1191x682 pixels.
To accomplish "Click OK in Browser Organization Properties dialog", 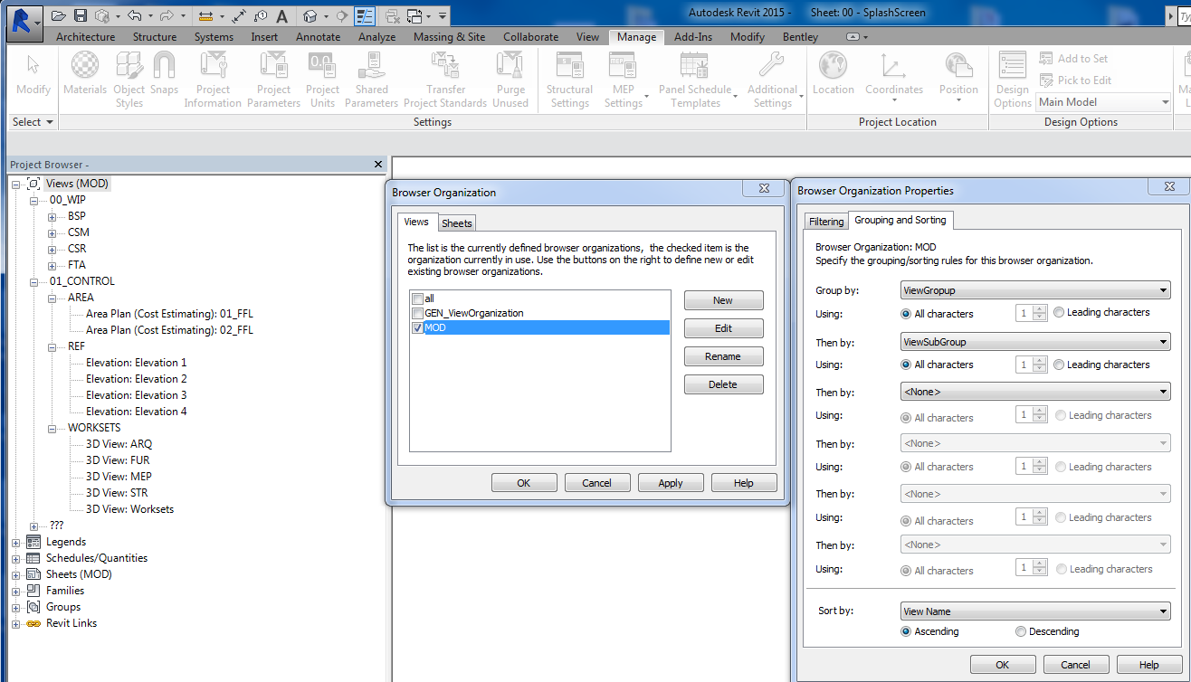I will [1003, 665].
